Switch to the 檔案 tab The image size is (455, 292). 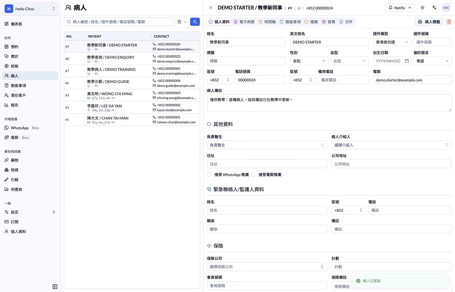click(x=311, y=22)
